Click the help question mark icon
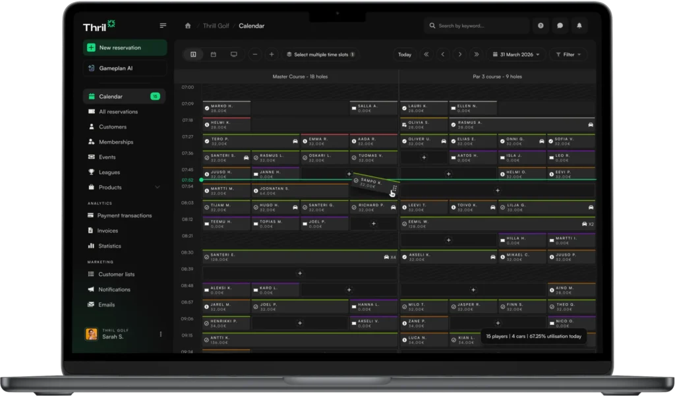This screenshot has width=675, height=396. (x=541, y=26)
